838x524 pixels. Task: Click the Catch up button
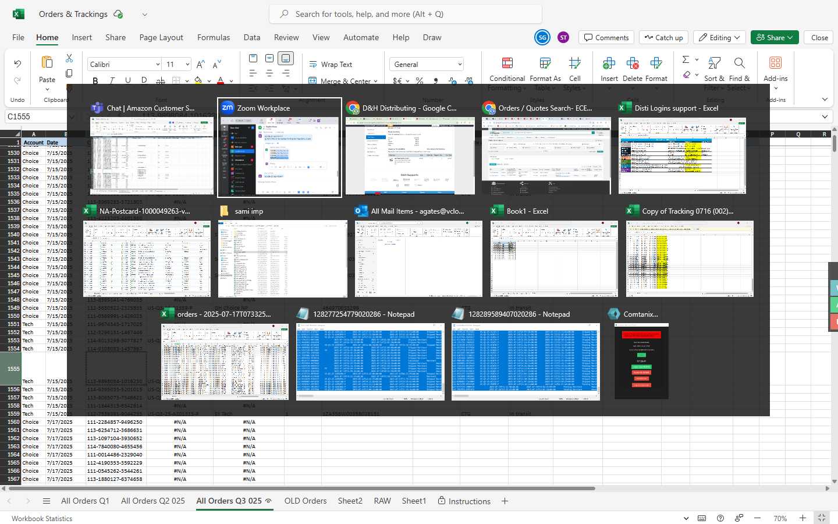(x=663, y=37)
